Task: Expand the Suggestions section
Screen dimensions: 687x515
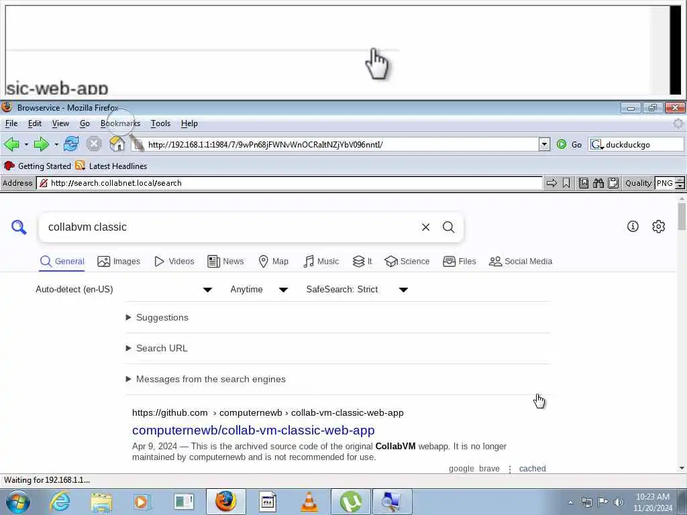Action: 157,317
